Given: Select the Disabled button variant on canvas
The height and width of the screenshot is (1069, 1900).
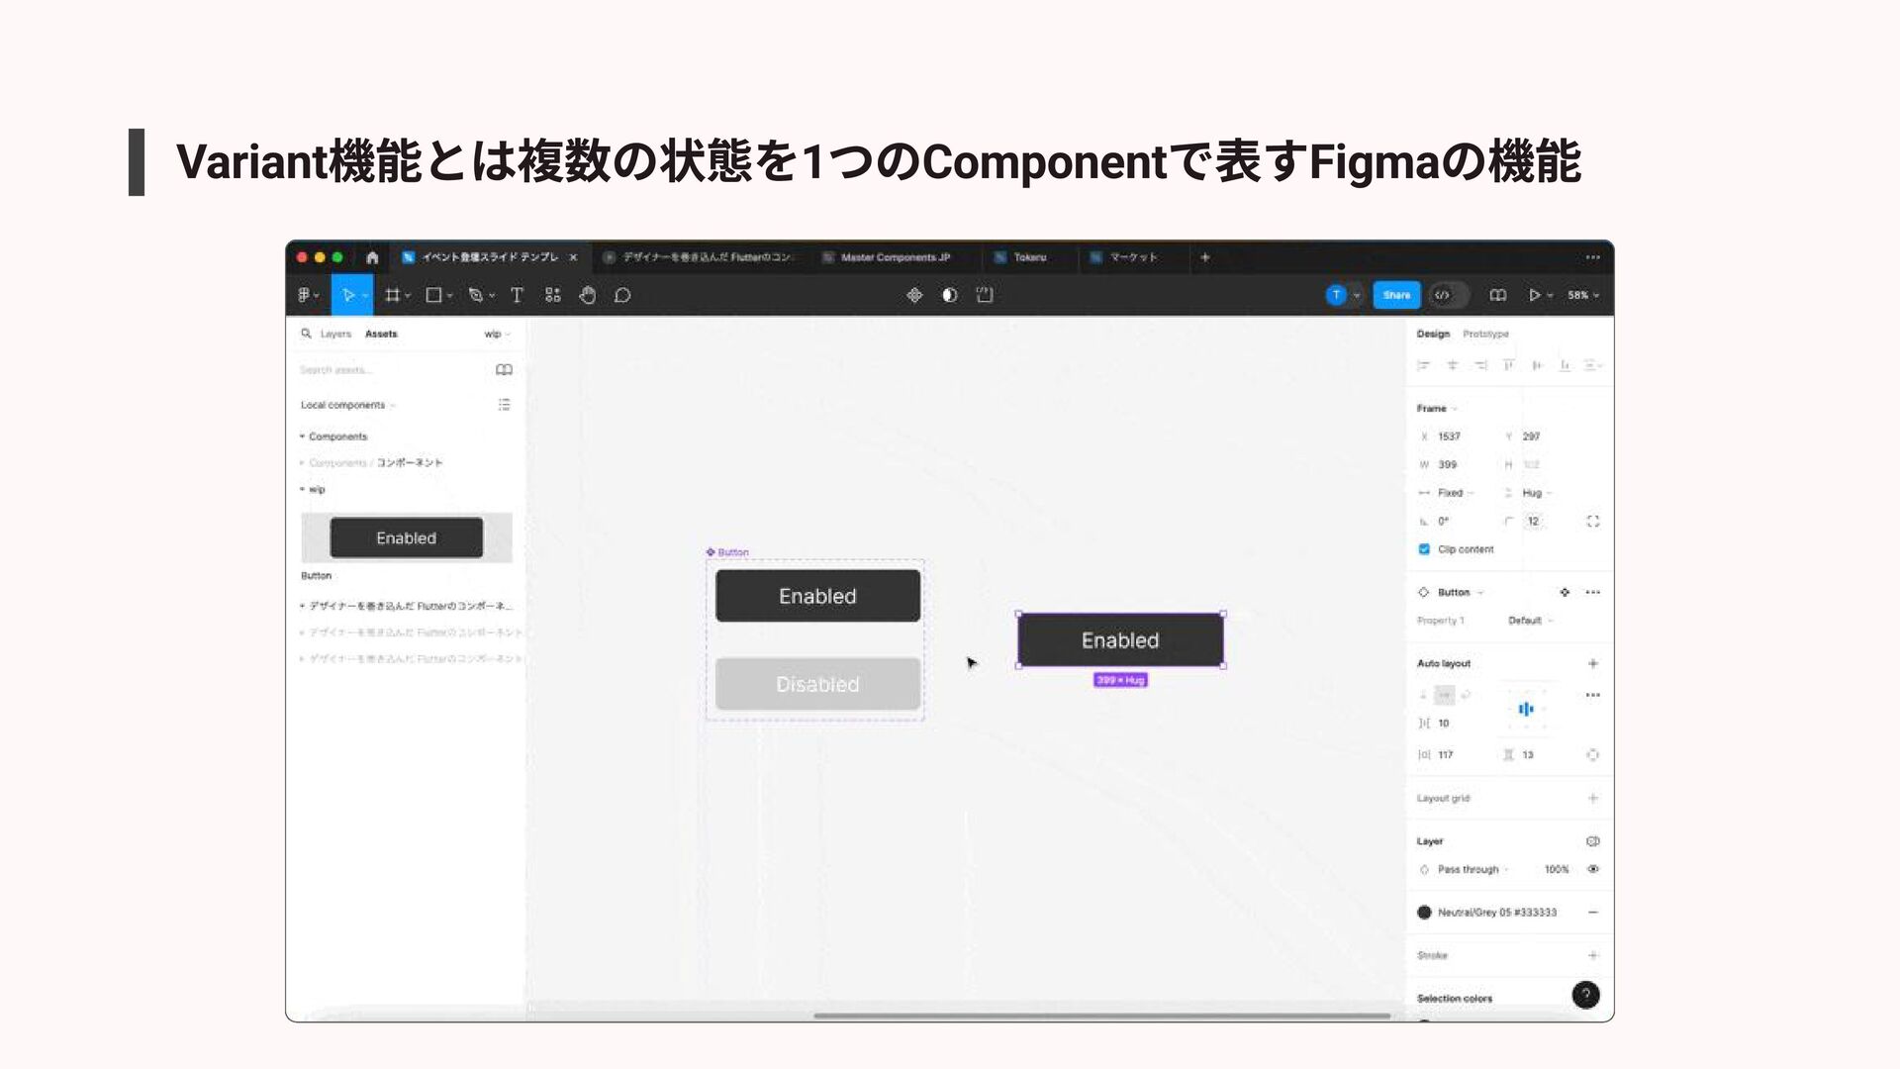Looking at the screenshot, I should pyautogui.click(x=817, y=684).
